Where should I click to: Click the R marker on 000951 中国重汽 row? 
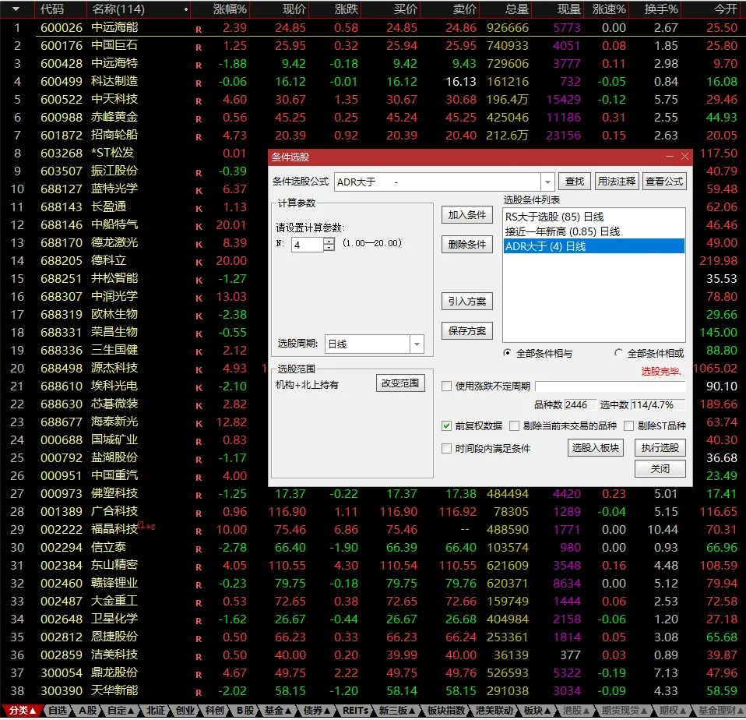[x=199, y=478]
